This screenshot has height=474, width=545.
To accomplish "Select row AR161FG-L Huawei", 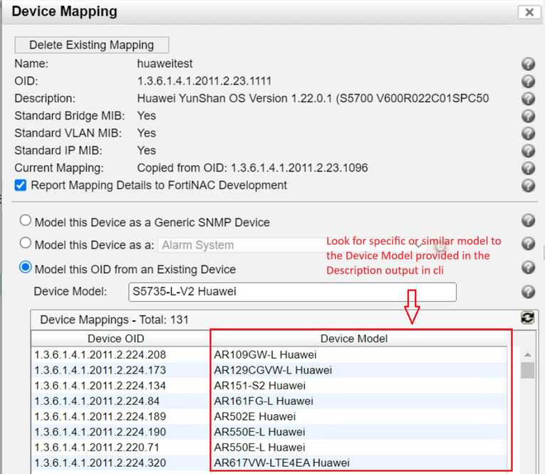I will 269,401.
